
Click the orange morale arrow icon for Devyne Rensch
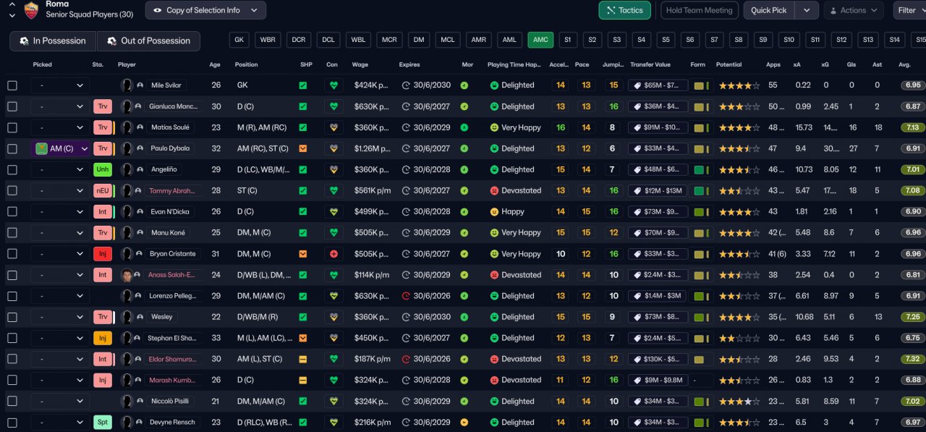tap(464, 422)
